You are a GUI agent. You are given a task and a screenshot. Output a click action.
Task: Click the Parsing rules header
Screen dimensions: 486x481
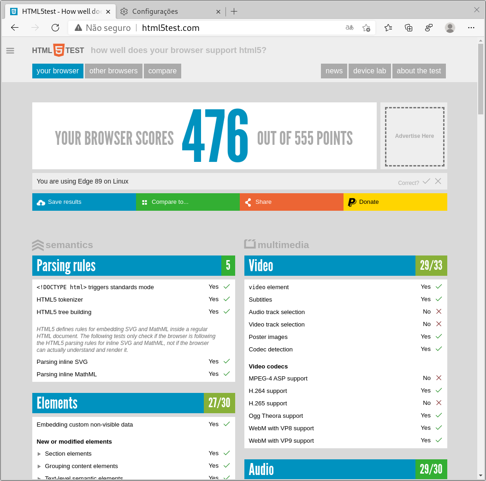(x=134, y=266)
